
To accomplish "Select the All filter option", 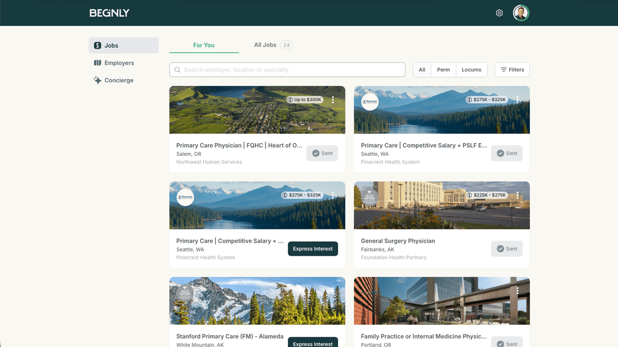I will point(421,69).
